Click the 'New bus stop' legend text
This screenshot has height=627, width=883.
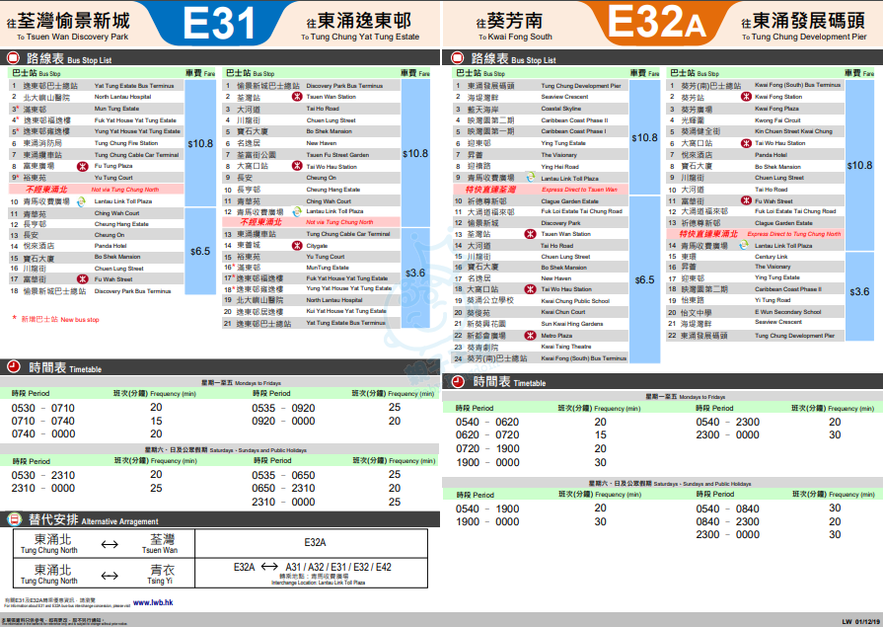coord(80,320)
